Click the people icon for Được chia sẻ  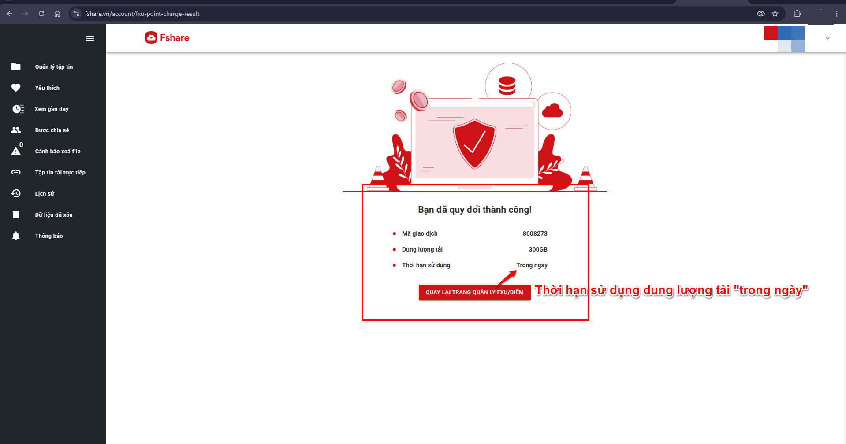coord(16,130)
